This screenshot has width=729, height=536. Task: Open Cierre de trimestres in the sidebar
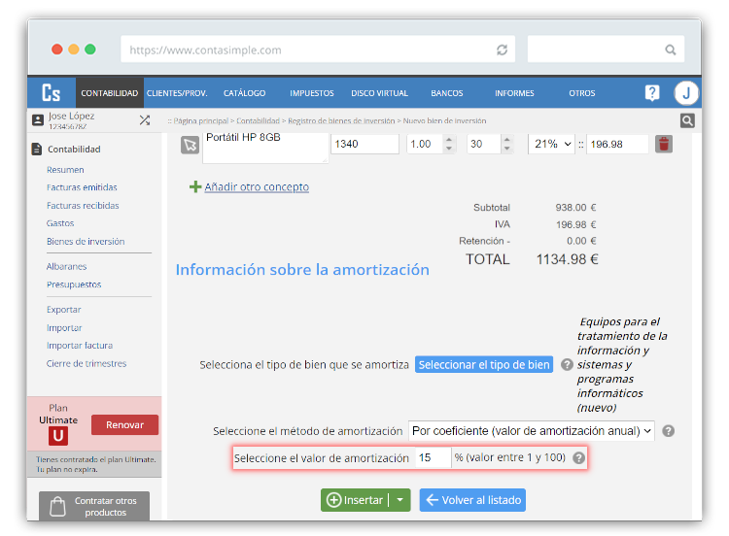click(87, 363)
